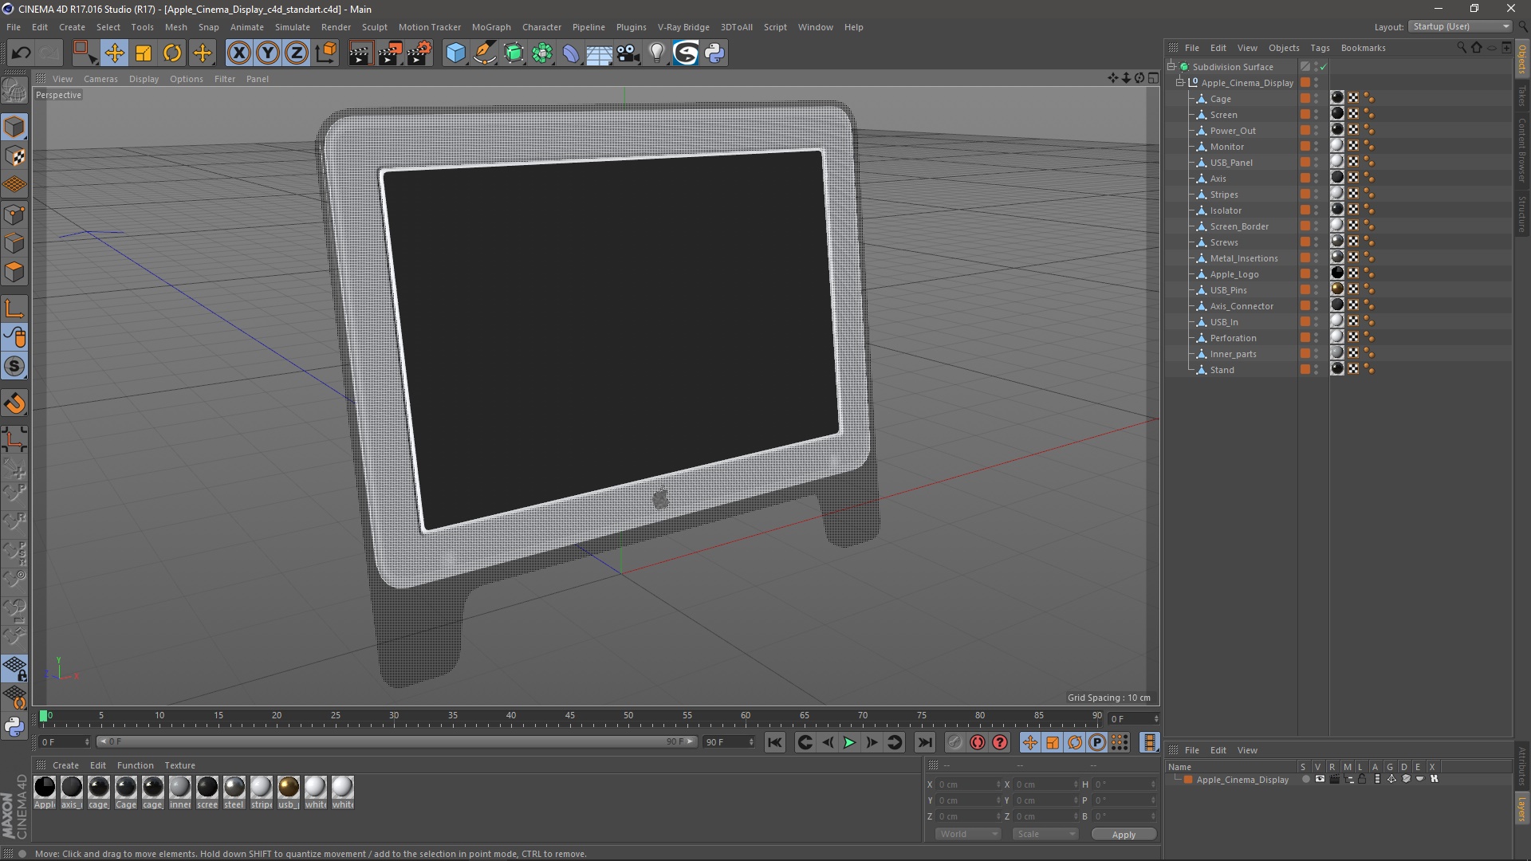
Task: Click frame 45 on timeline ruler
Action: click(569, 716)
